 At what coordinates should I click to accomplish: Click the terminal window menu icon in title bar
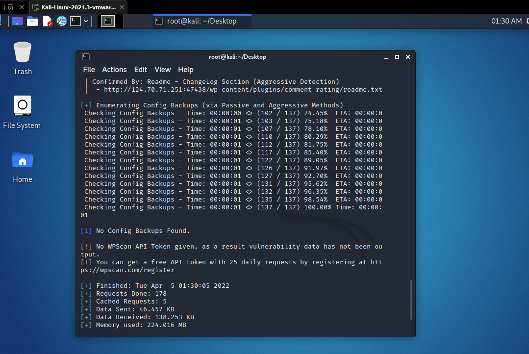coord(86,57)
